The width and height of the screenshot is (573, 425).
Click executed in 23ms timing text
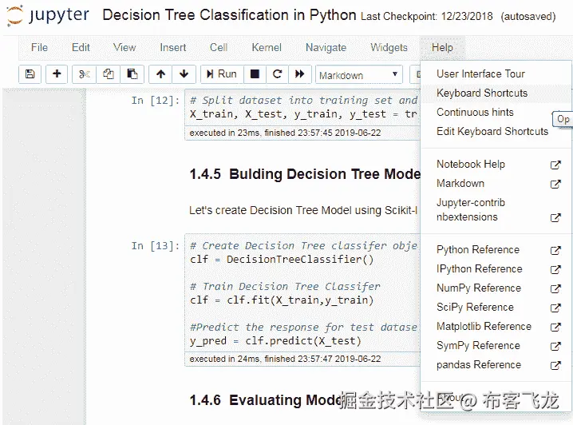(x=285, y=133)
